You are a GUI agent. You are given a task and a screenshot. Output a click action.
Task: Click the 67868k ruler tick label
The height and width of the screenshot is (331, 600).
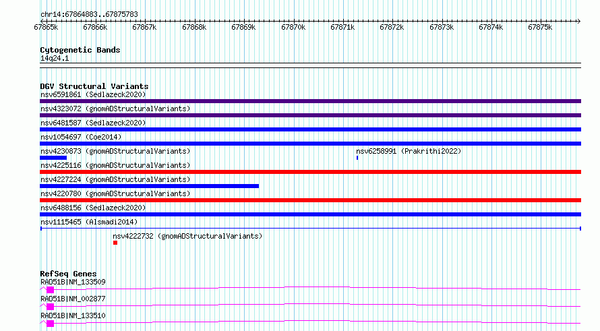coord(194,27)
